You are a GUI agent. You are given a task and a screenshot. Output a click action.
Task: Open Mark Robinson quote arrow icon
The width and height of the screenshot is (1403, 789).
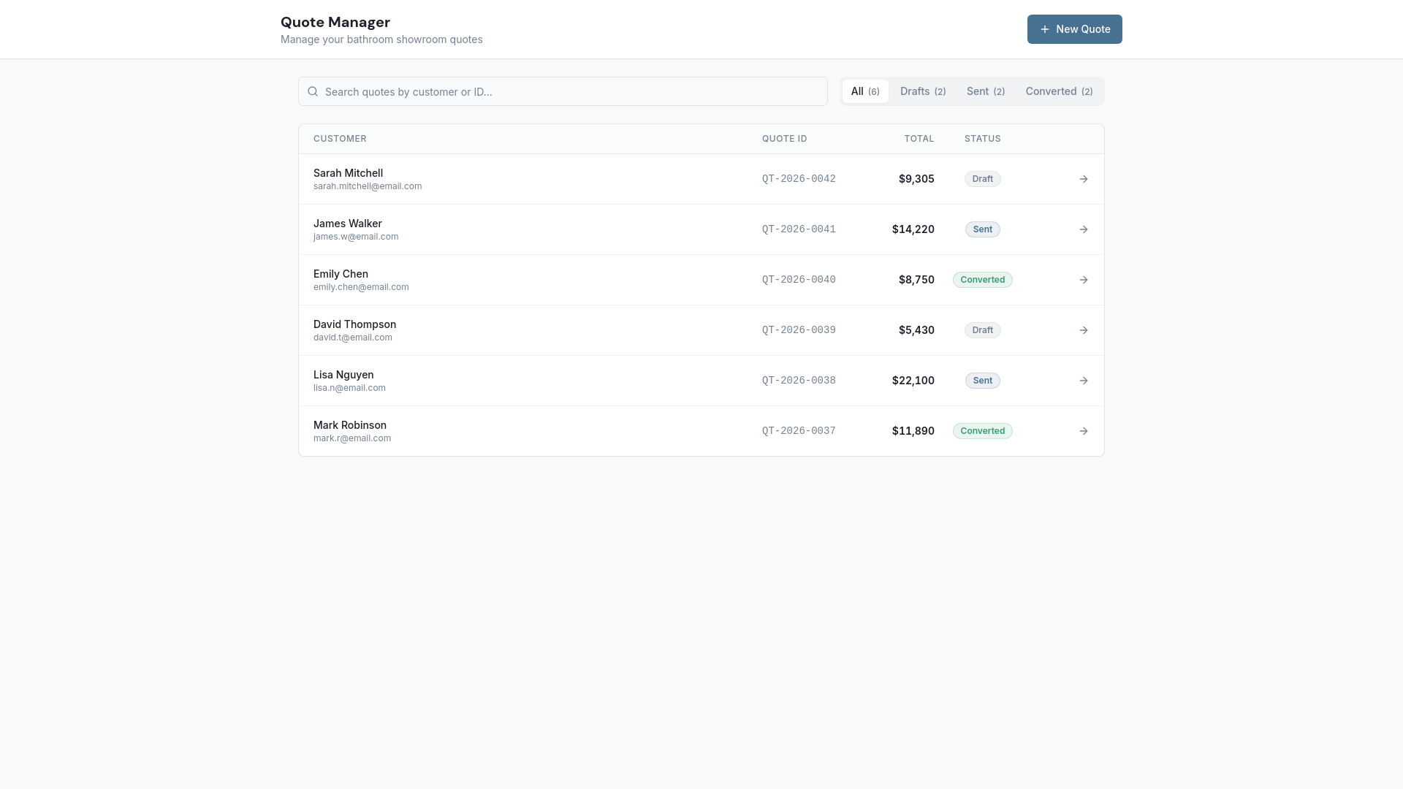(1084, 431)
